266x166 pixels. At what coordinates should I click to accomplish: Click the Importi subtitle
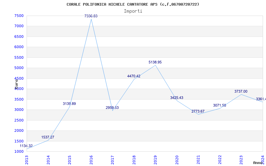point(133,11)
